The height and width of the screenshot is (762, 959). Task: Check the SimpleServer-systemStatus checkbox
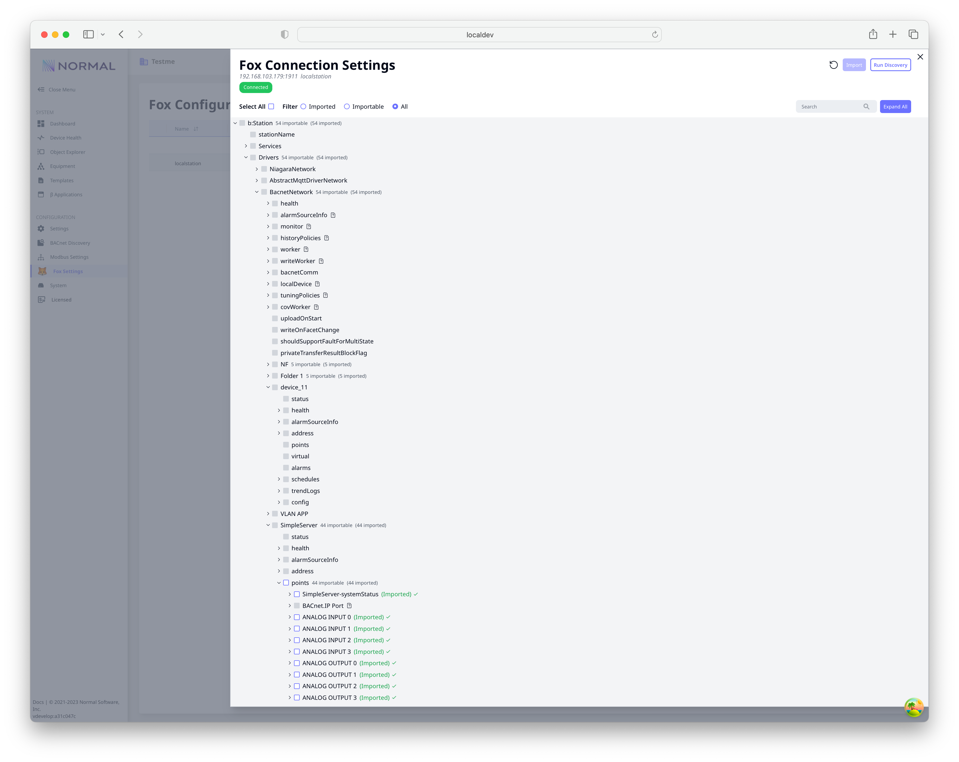297,594
